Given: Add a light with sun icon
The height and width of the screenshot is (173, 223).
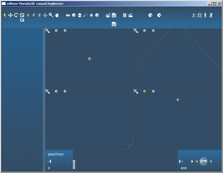Looking at the screenshot, I should coord(91,15).
